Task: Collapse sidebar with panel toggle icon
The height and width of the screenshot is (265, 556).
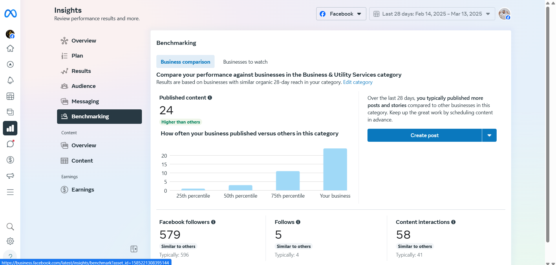Action: coord(134,249)
